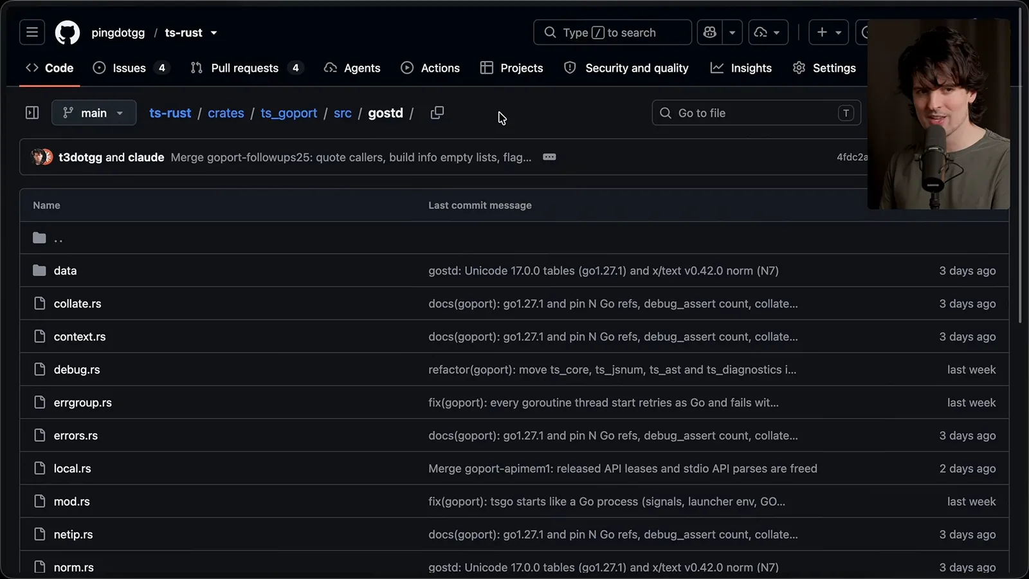Open the local.rs file
Screen dimensions: 1029x579
72,468
